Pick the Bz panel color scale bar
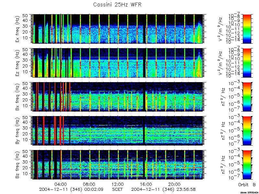The height and width of the screenshot is (194, 259). pos(247,165)
